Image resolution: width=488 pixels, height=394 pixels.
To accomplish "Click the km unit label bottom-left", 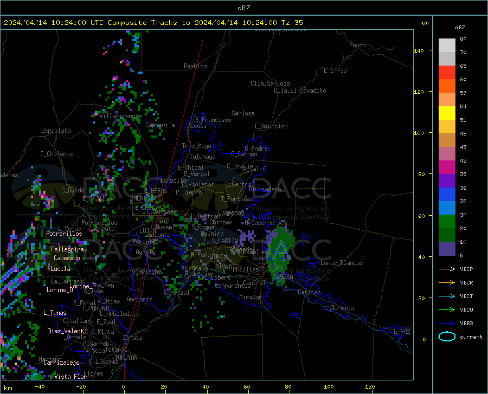I will [x=8, y=388].
